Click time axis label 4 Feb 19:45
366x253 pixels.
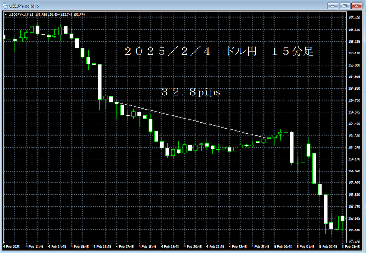(x=170, y=247)
